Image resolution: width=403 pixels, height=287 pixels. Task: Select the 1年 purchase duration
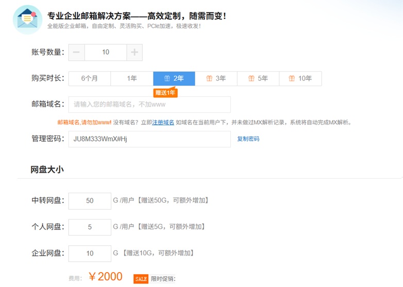[x=132, y=78]
